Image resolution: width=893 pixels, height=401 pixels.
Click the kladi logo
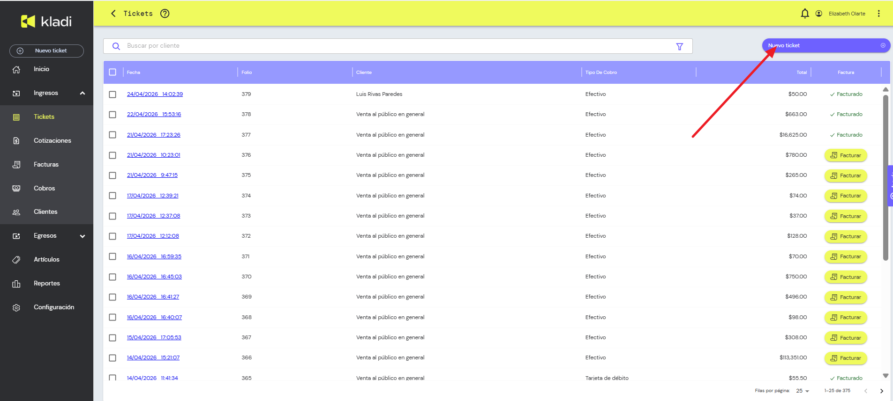46,21
